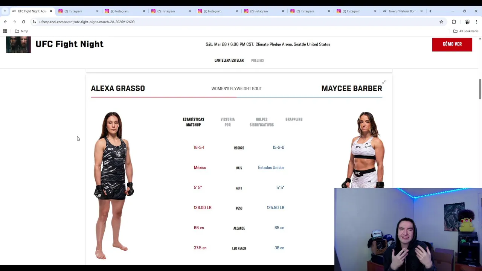Viewport: 482px width, 271px height.
Task: Reload the page with the refresh icon
Action: pos(23,22)
